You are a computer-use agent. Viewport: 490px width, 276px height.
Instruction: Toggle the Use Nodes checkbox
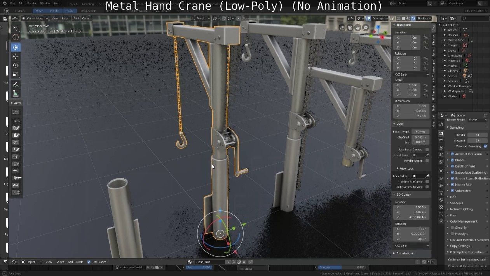[89, 262]
